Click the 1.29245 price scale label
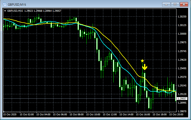The width and height of the screenshot is (191, 120). coord(182,86)
